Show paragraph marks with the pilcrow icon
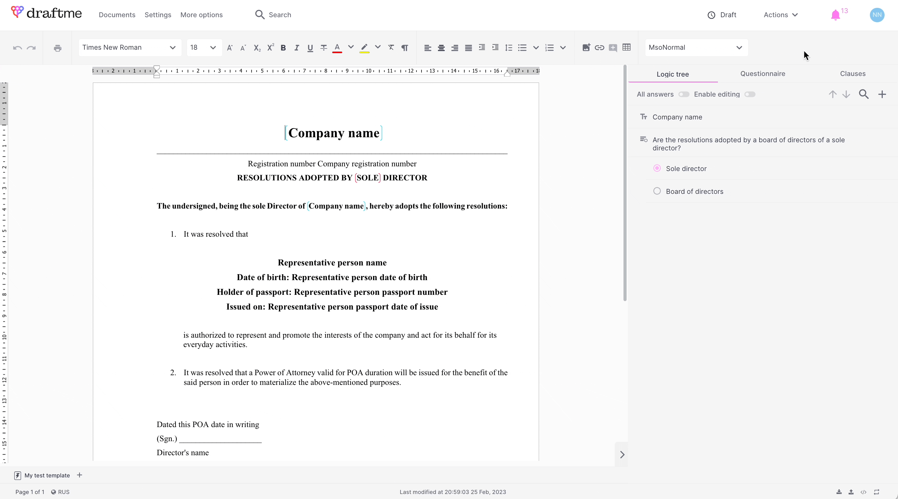 click(x=404, y=48)
